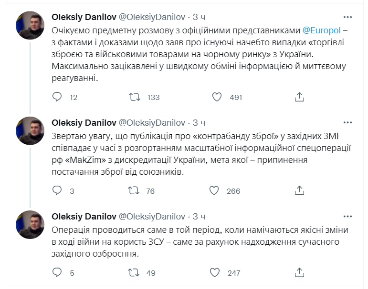Screen dimensions: 368x289
Task: Like the tweet with 266 likes
Action: [214, 191]
